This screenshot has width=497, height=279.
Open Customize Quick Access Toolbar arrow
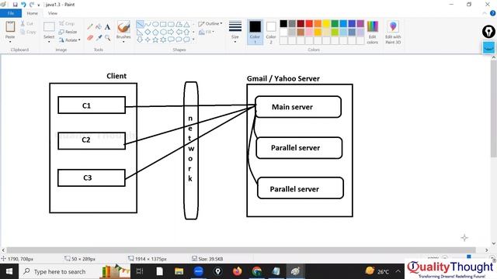click(x=39, y=5)
